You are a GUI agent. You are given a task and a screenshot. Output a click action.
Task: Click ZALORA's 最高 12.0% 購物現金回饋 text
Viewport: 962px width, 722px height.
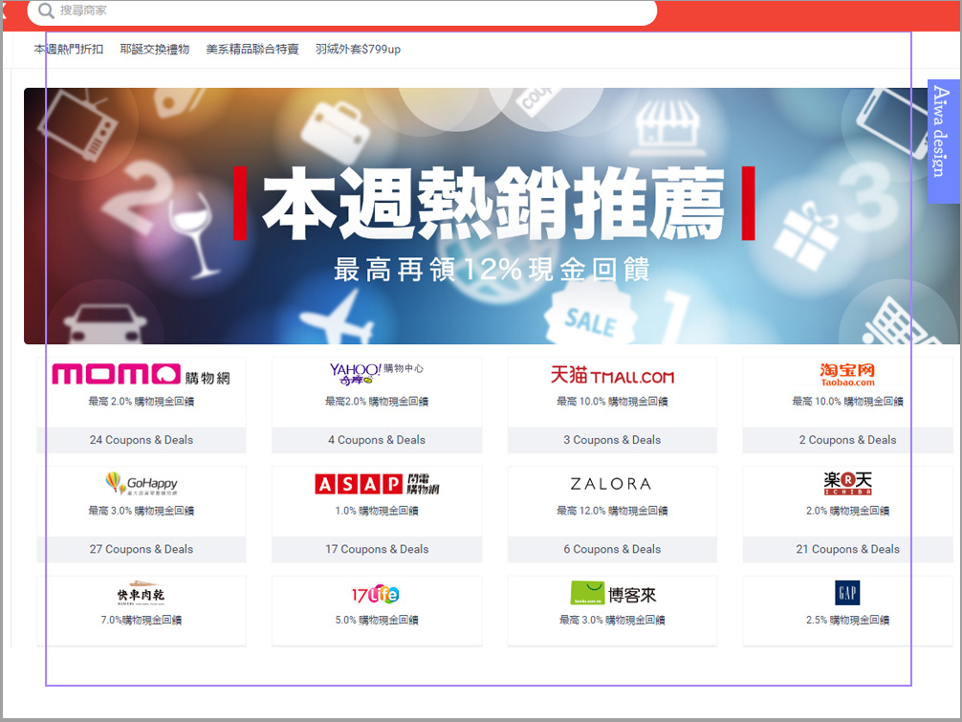612,511
